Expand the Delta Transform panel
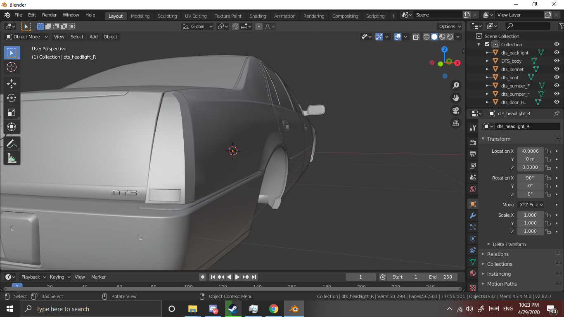Image resolution: width=564 pixels, height=317 pixels. pos(509,244)
